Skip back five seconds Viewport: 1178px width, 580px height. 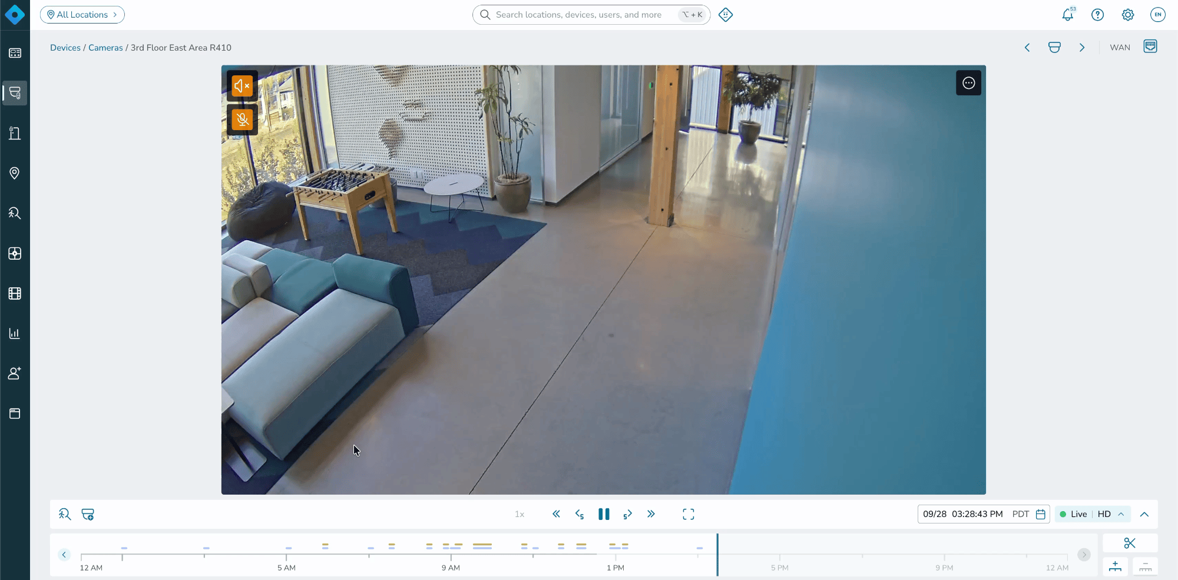pyautogui.click(x=580, y=514)
